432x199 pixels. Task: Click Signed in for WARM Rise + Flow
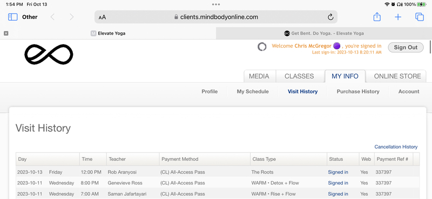click(x=338, y=194)
